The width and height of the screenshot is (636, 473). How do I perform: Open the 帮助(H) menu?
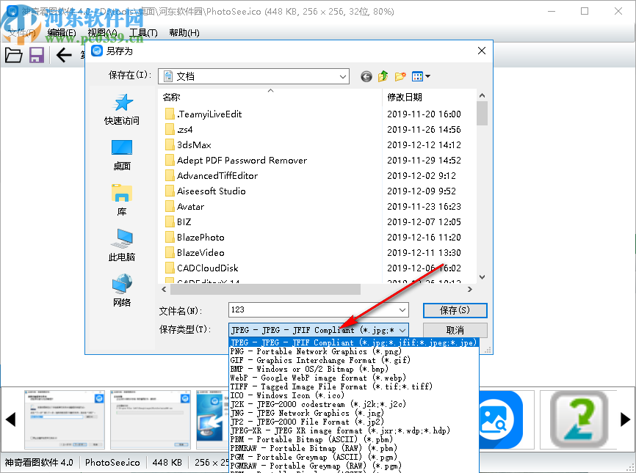184,33
